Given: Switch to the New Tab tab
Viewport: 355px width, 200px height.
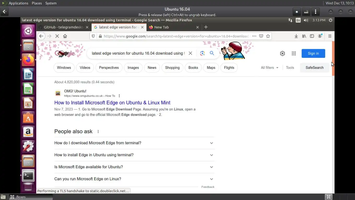Looking at the screenshot, I should [x=174, y=27].
